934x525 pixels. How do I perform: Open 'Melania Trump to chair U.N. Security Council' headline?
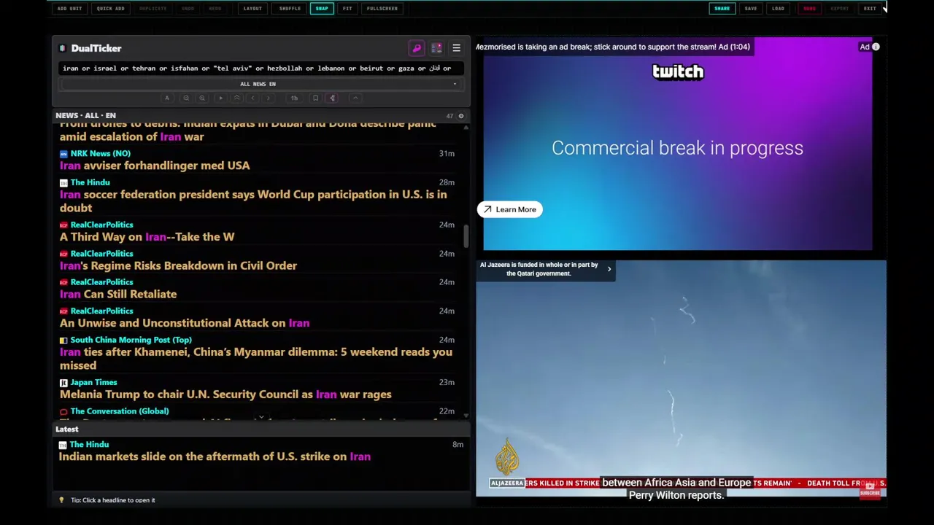[225, 394]
